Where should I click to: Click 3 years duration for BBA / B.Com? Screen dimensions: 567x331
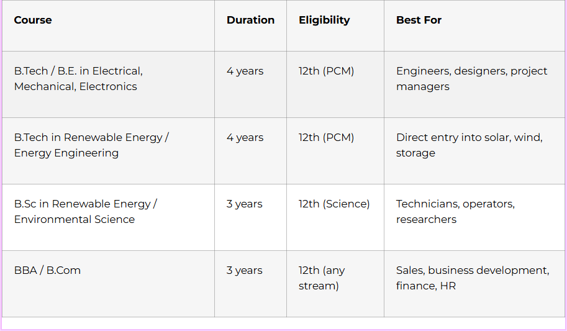click(245, 270)
